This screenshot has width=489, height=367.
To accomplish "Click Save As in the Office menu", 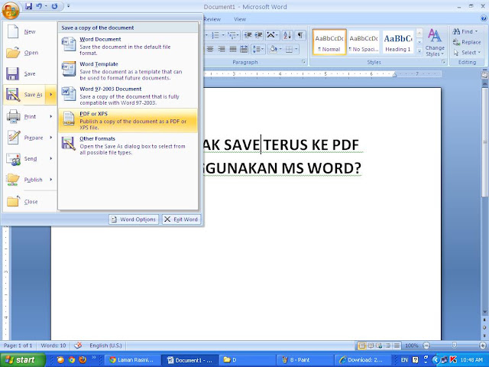I will click(x=24, y=95).
